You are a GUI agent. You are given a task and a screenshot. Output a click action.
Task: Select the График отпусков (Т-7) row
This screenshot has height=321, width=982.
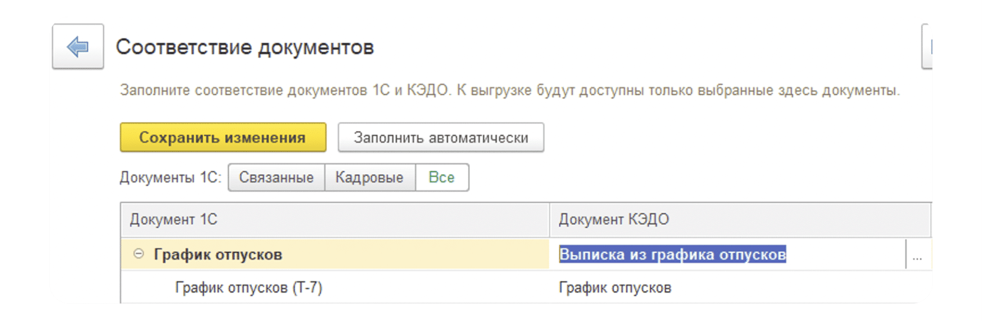[x=248, y=288]
